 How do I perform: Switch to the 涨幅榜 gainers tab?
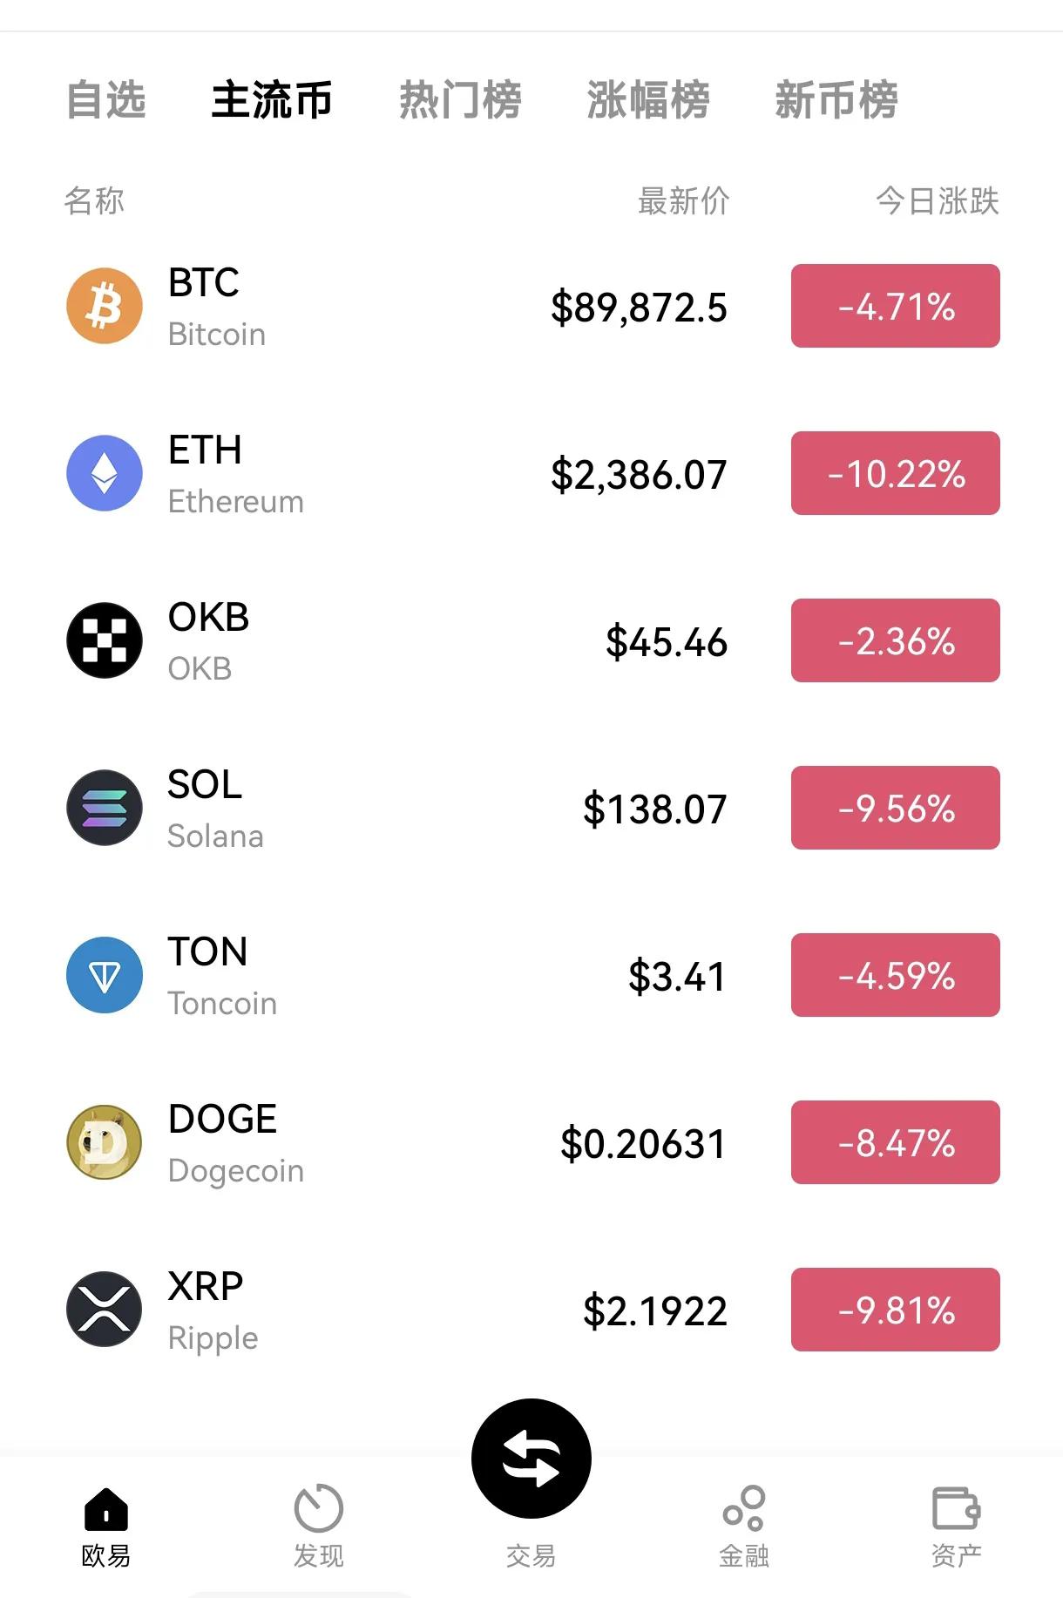tap(648, 99)
